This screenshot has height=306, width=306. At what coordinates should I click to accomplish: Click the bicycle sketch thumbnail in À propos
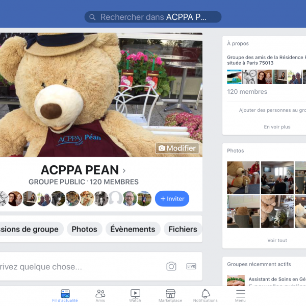(249, 77)
